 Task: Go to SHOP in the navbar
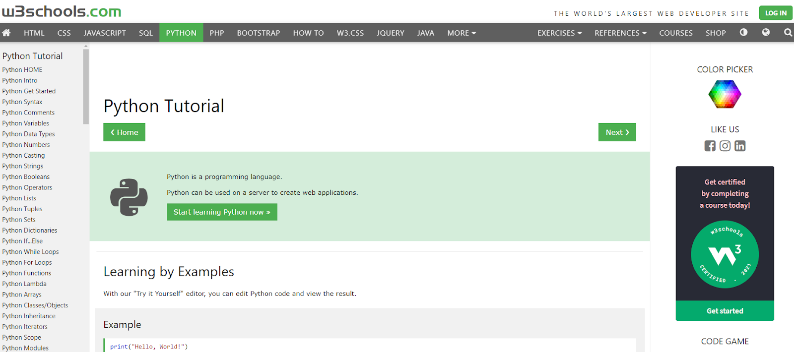click(716, 33)
